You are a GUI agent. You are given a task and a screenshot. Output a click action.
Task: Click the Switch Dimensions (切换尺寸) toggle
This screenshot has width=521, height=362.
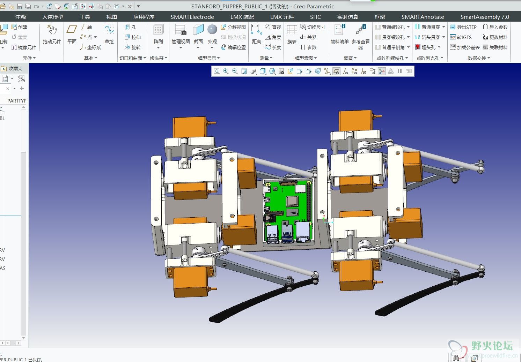click(313, 27)
